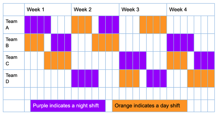
Task: Click Team B's orange block in Week 2
Action: coord(105,43)
